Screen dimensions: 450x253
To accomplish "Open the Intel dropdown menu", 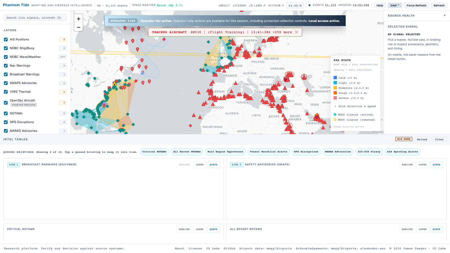I will [395, 5].
